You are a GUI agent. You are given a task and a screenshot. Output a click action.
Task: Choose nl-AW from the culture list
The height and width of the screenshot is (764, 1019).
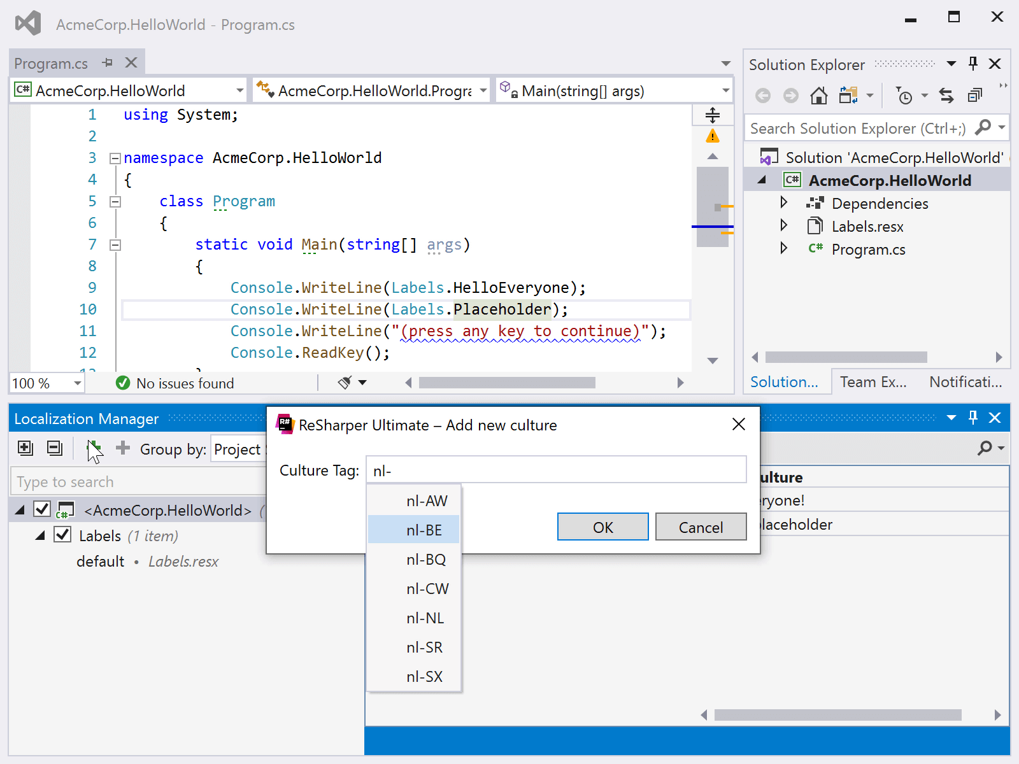pos(414,501)
